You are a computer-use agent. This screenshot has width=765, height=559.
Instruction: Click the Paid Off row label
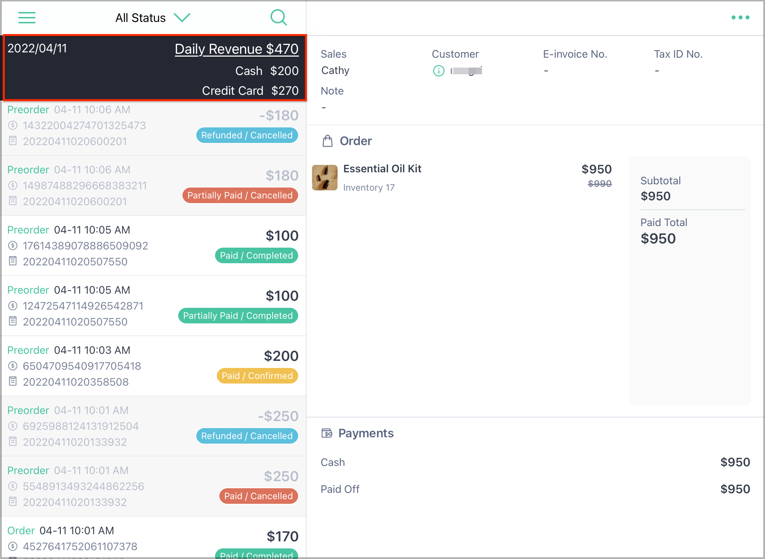[340, 489]
